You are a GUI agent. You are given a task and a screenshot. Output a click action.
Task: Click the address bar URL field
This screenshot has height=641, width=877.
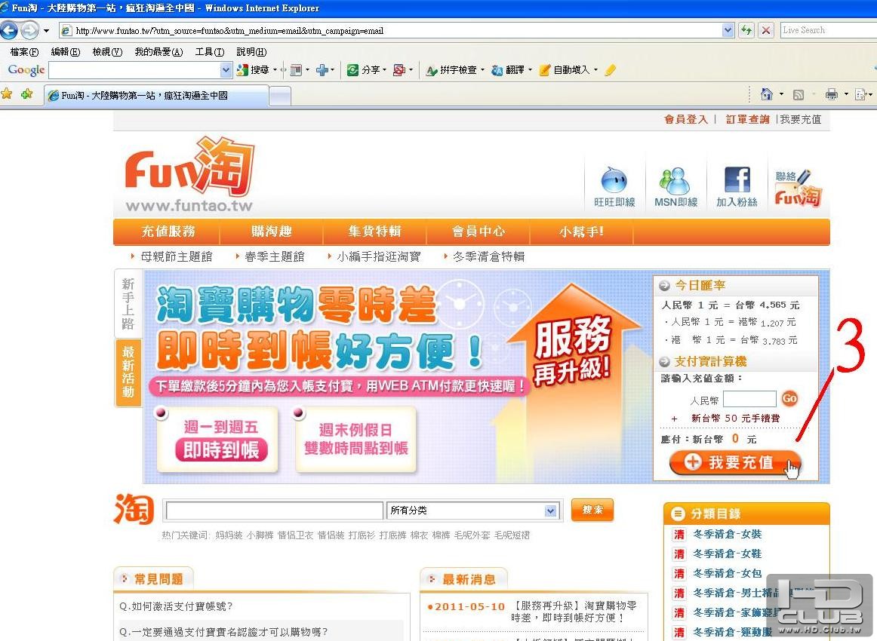(390, 31)
